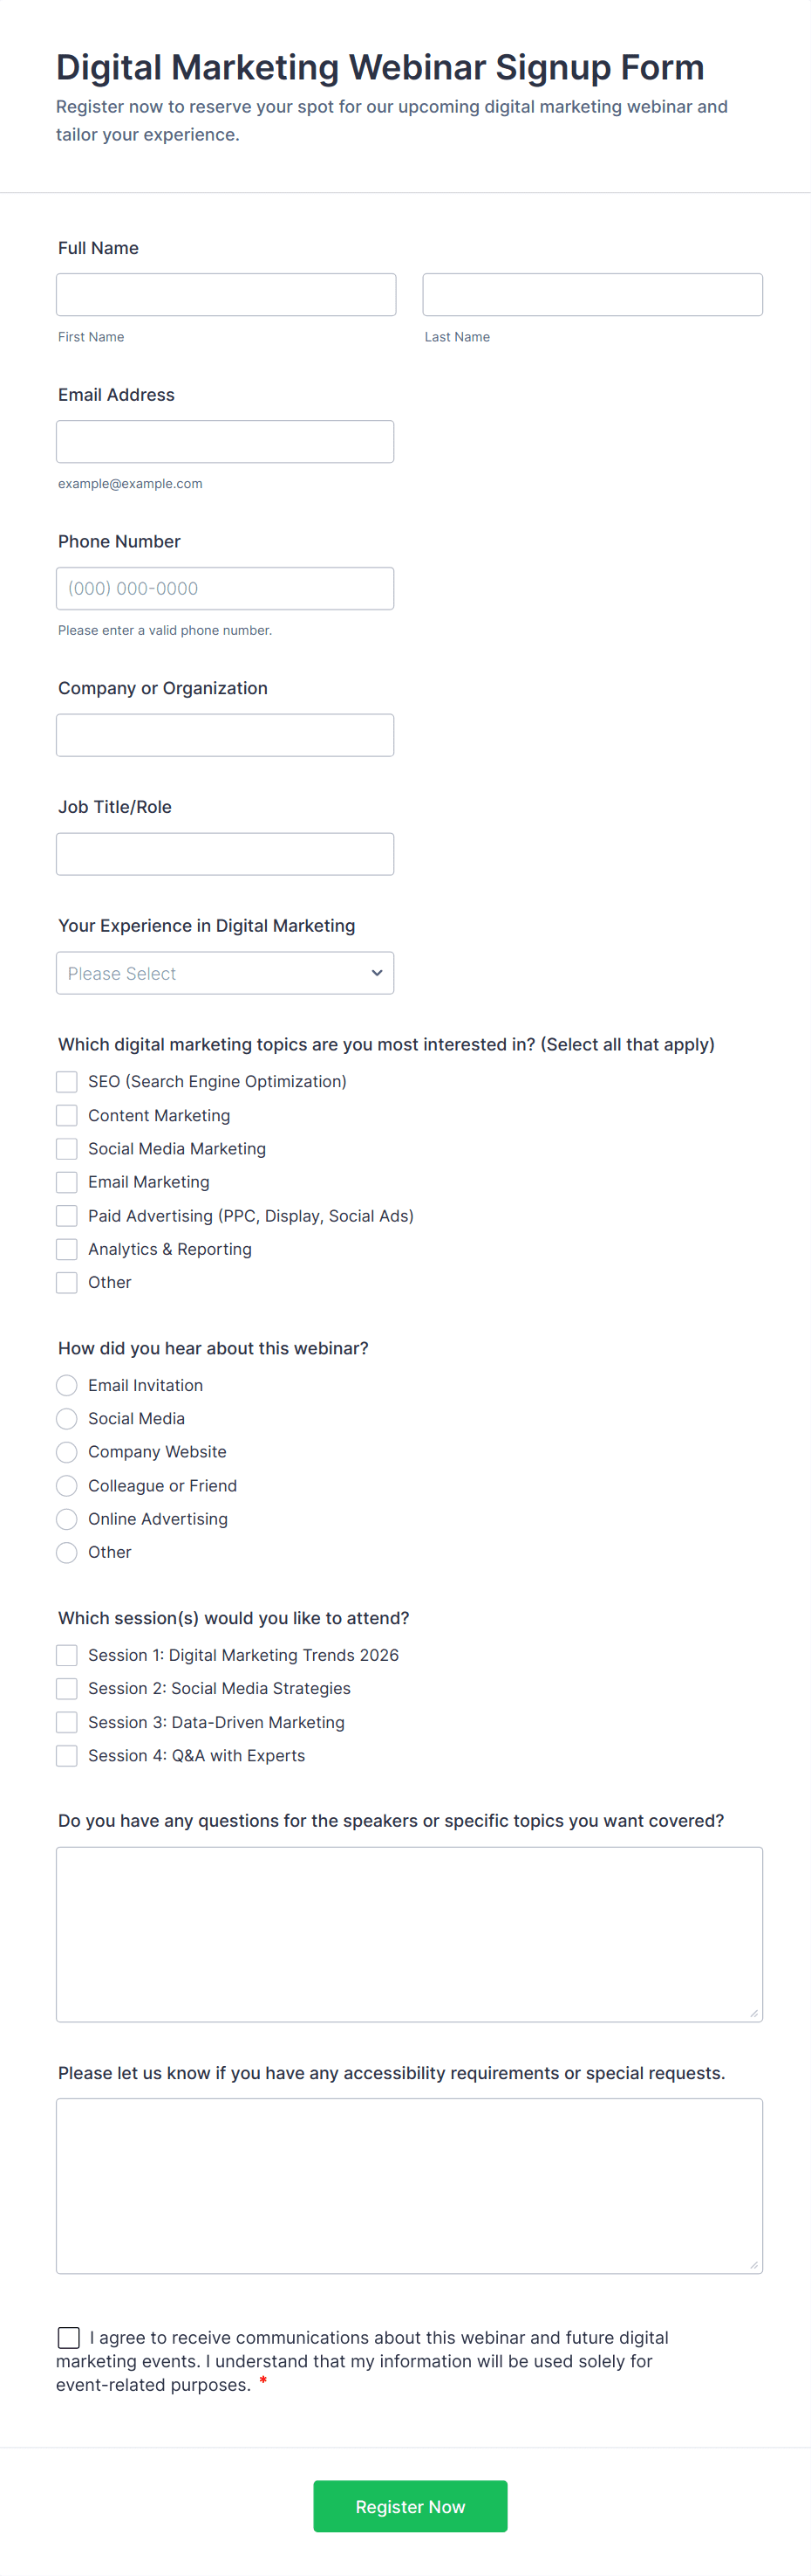Select Online Advertising radio option
The width and height of the screenshot is (811, 2576).
click(66, 1519)
